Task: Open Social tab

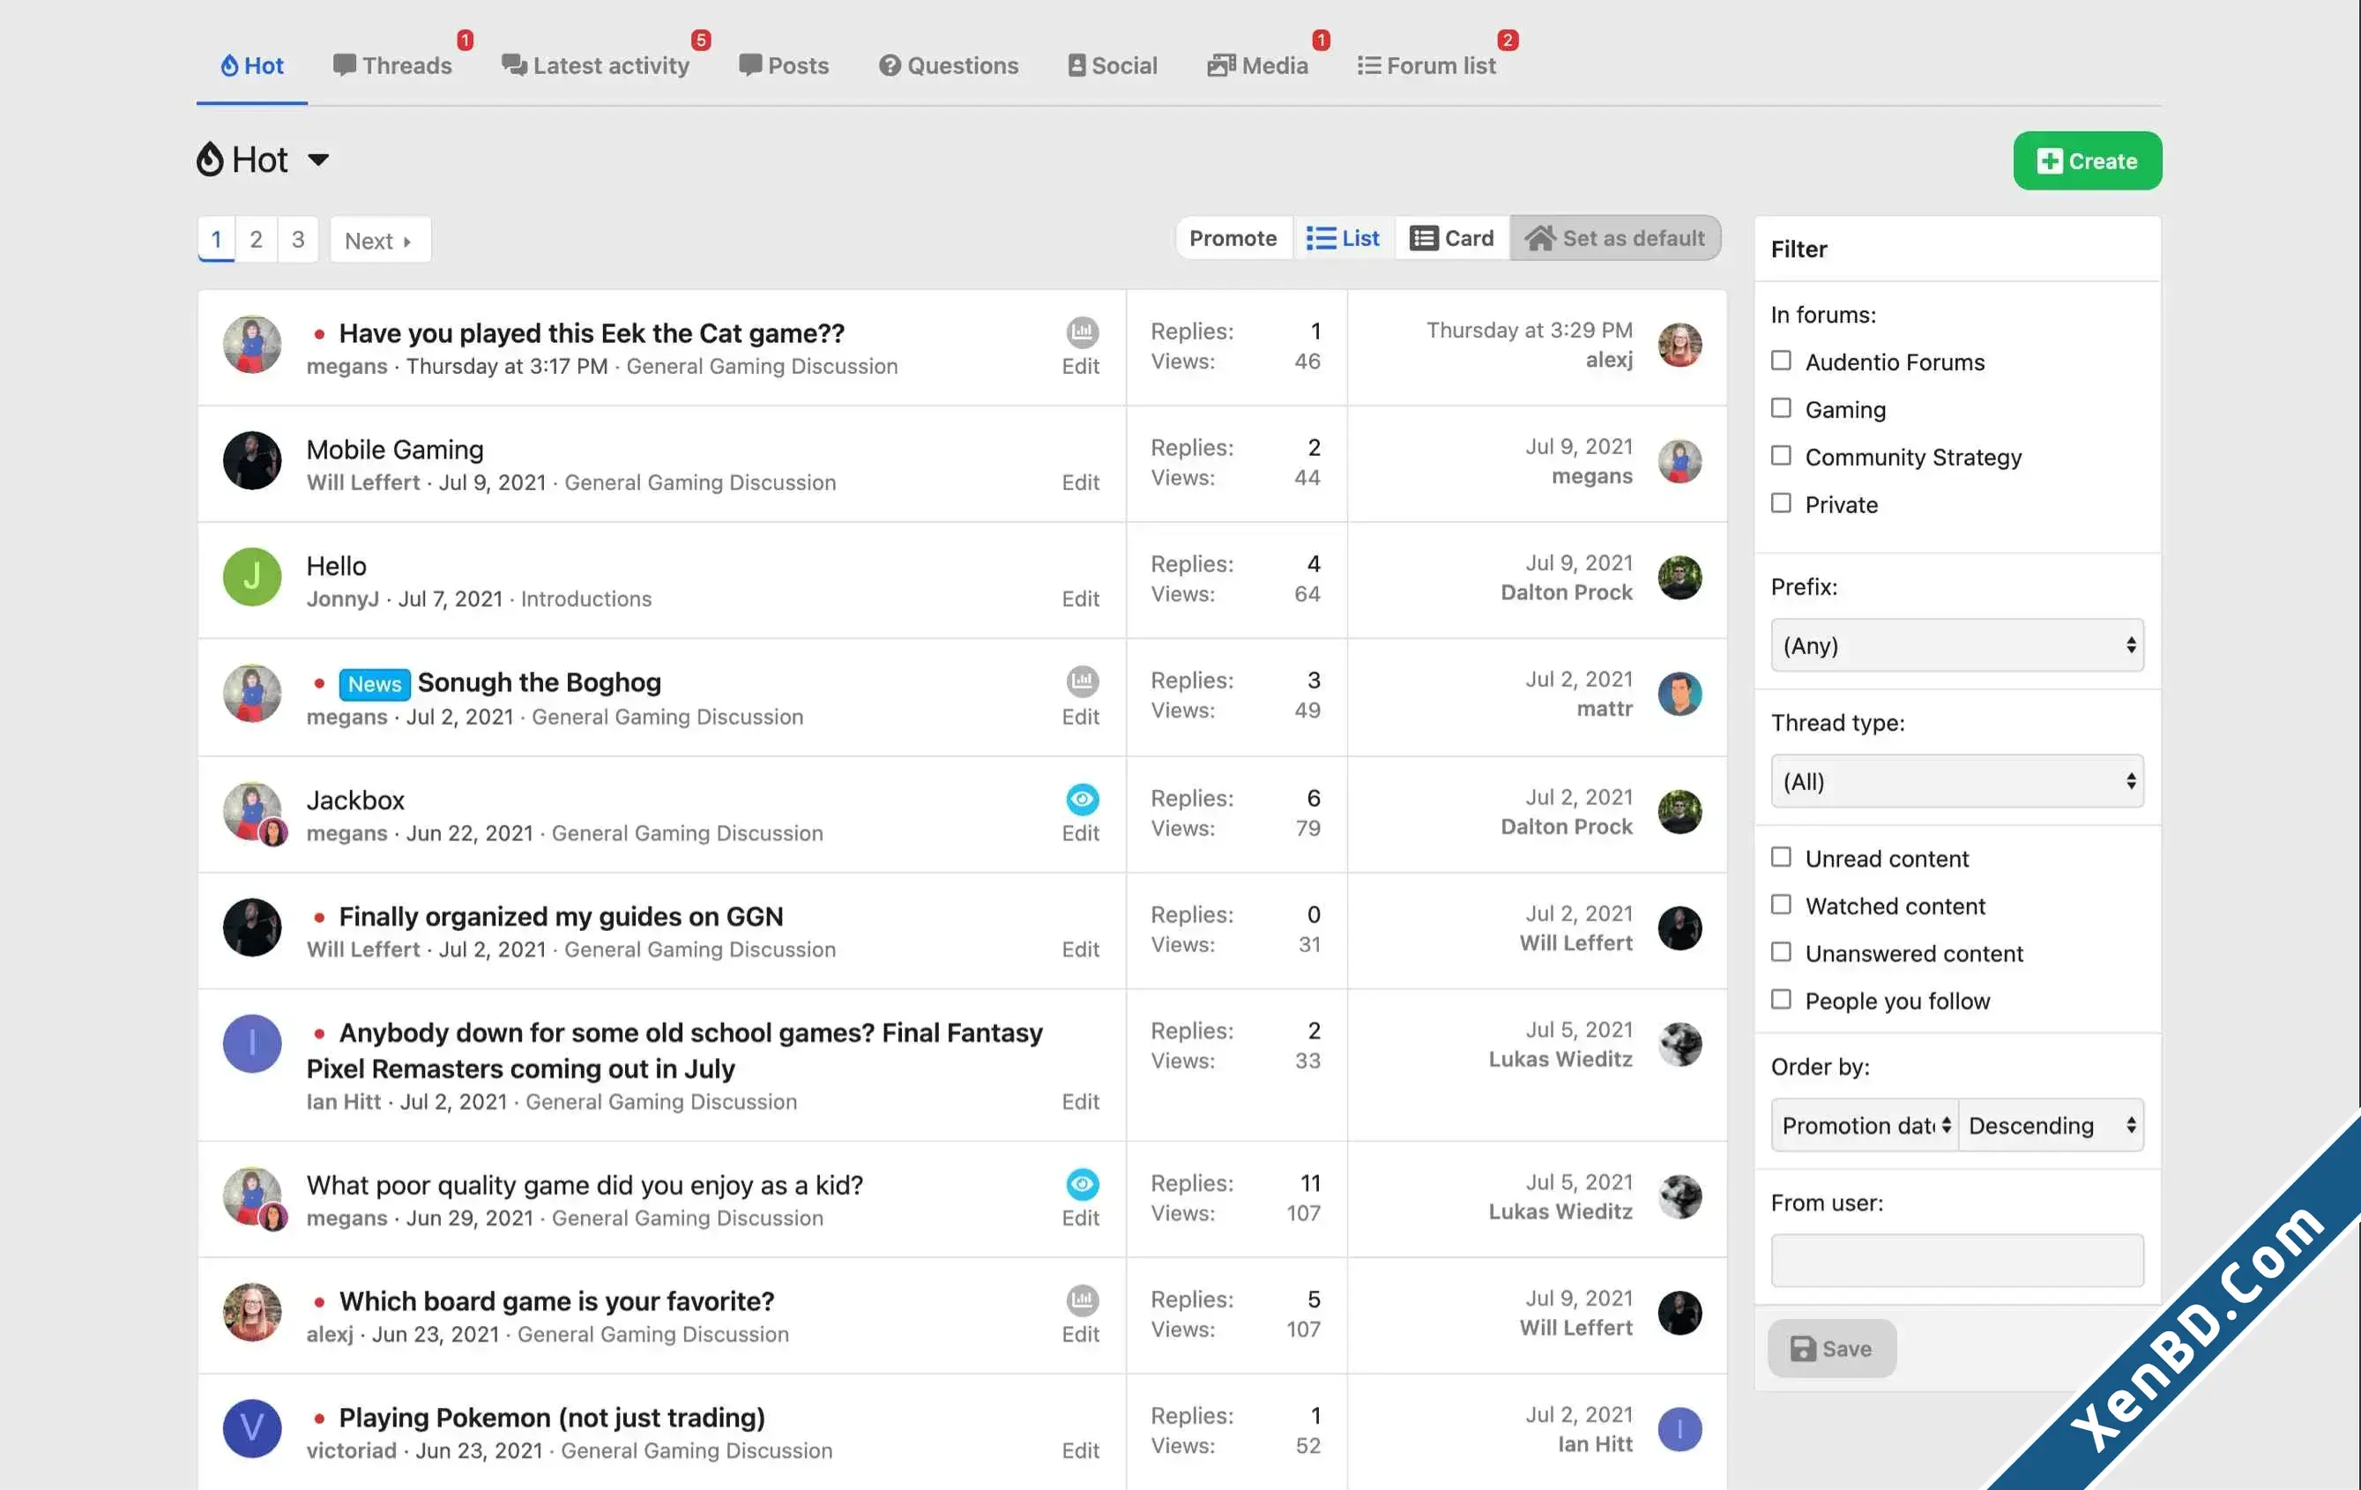Action: click(1112, 64)
